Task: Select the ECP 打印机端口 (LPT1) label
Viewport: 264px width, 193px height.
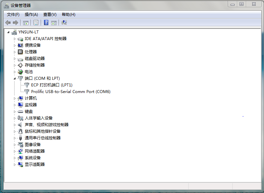Action: click(x=52, y=85)
